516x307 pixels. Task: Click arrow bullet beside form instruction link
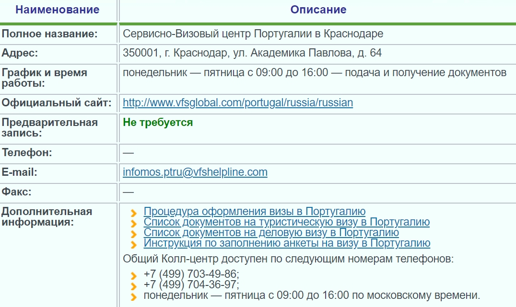[x=134, y=244]
